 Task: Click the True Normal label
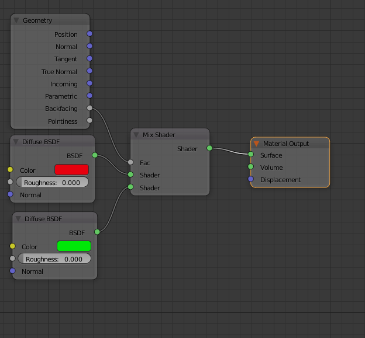pyautogui.click(x=59, y=72)
